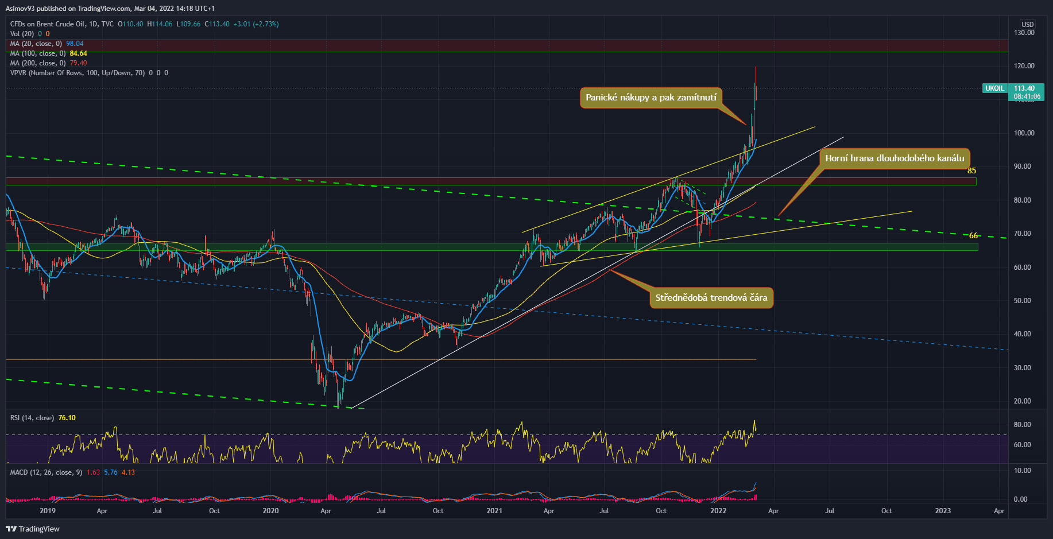Click the 'Střednědobá trendová čára' callout
The height and width of the screenshot is (539, 1053).
[x=711, y=298]
